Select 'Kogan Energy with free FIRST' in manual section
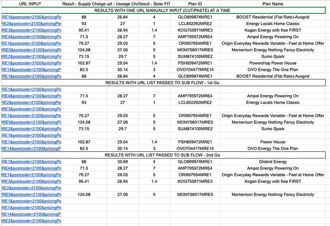Screen dimensions: 330x226 tap(273, 30)
